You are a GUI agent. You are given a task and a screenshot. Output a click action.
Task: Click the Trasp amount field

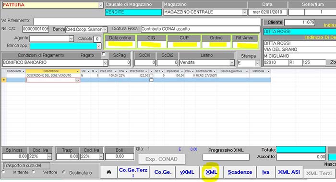click(x=68, y=157)
